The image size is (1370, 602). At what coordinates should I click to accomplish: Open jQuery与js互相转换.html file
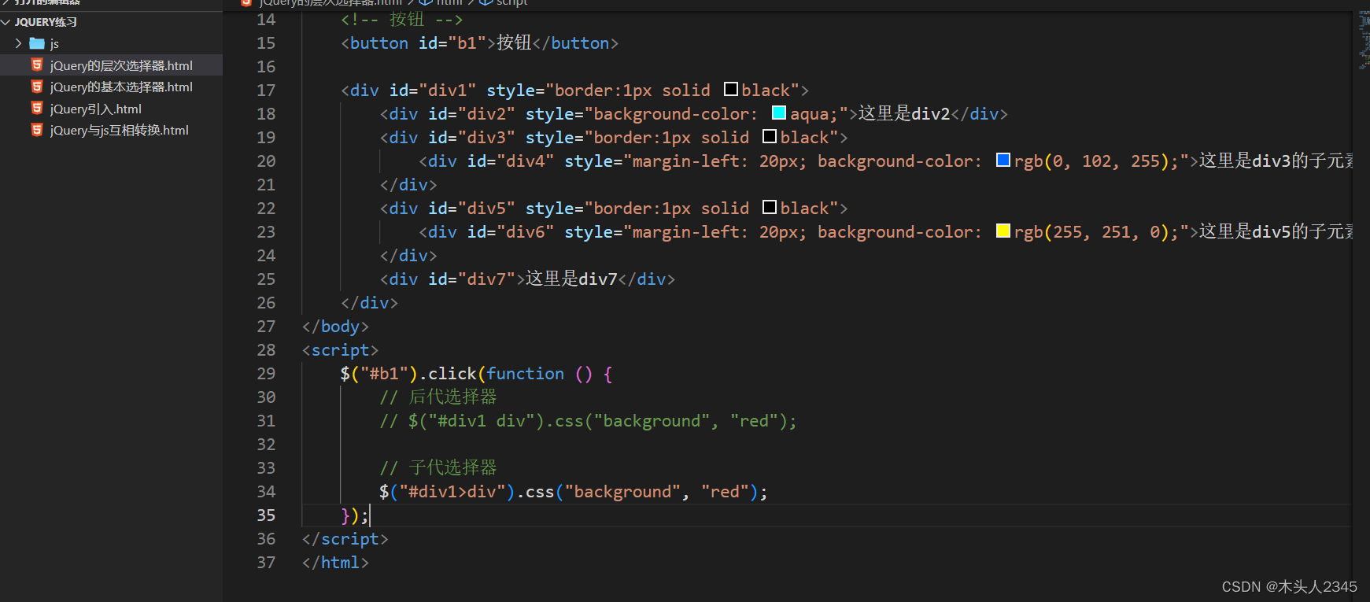click(120, 131)
